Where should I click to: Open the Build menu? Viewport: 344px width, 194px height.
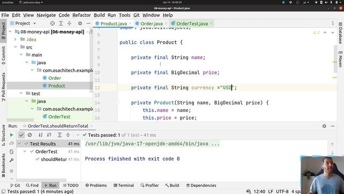pyautogui.click(x=99, y=15)
